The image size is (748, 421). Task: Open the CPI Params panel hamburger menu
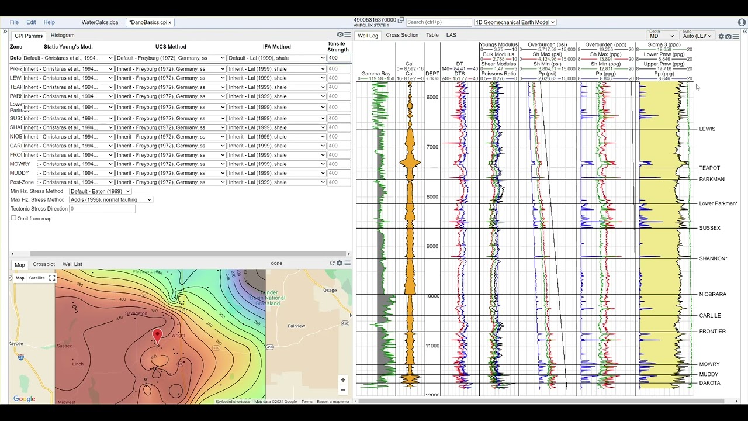point(347,34)
